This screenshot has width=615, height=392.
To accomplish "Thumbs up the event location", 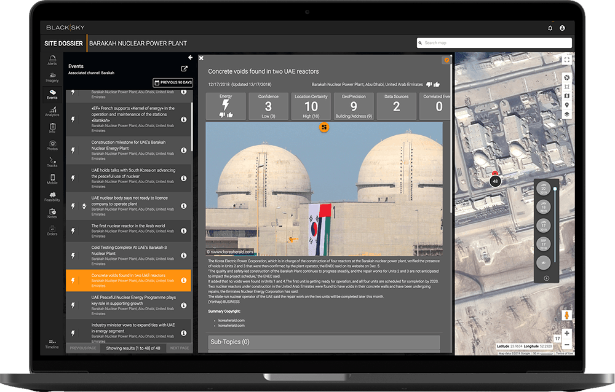I will (x=437, y=84).
